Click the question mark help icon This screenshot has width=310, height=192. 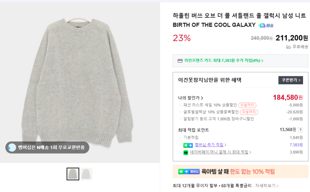coord(300,130)
